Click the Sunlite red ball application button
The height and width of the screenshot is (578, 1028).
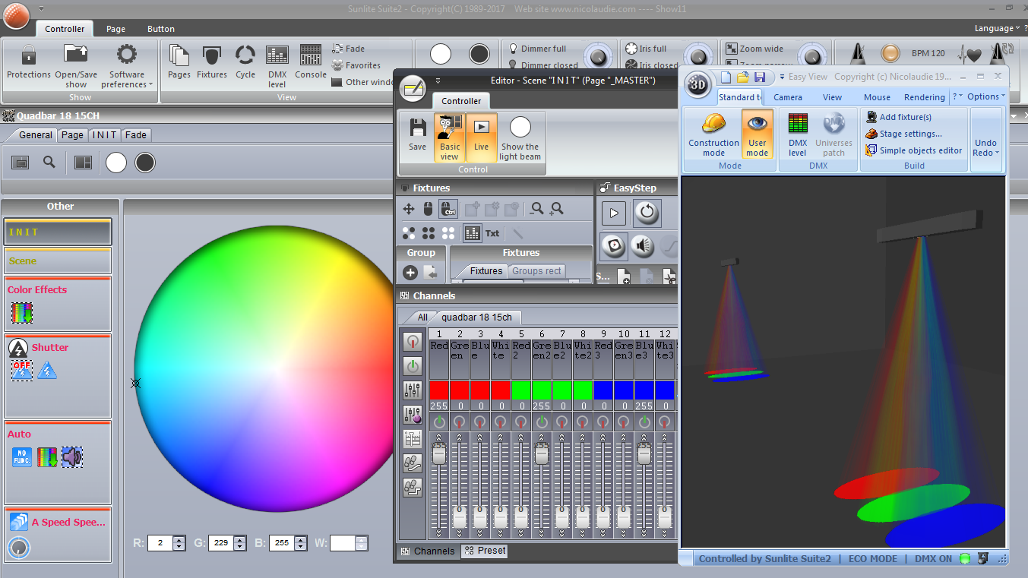[16, 14]
